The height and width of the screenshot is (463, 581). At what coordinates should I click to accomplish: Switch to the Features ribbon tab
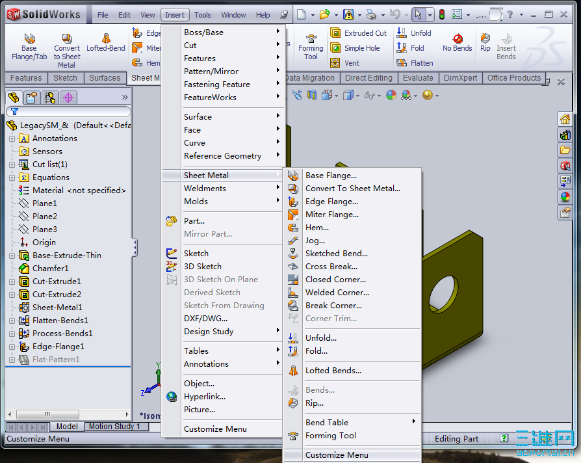pyautogui.click(x=26, y=78)
